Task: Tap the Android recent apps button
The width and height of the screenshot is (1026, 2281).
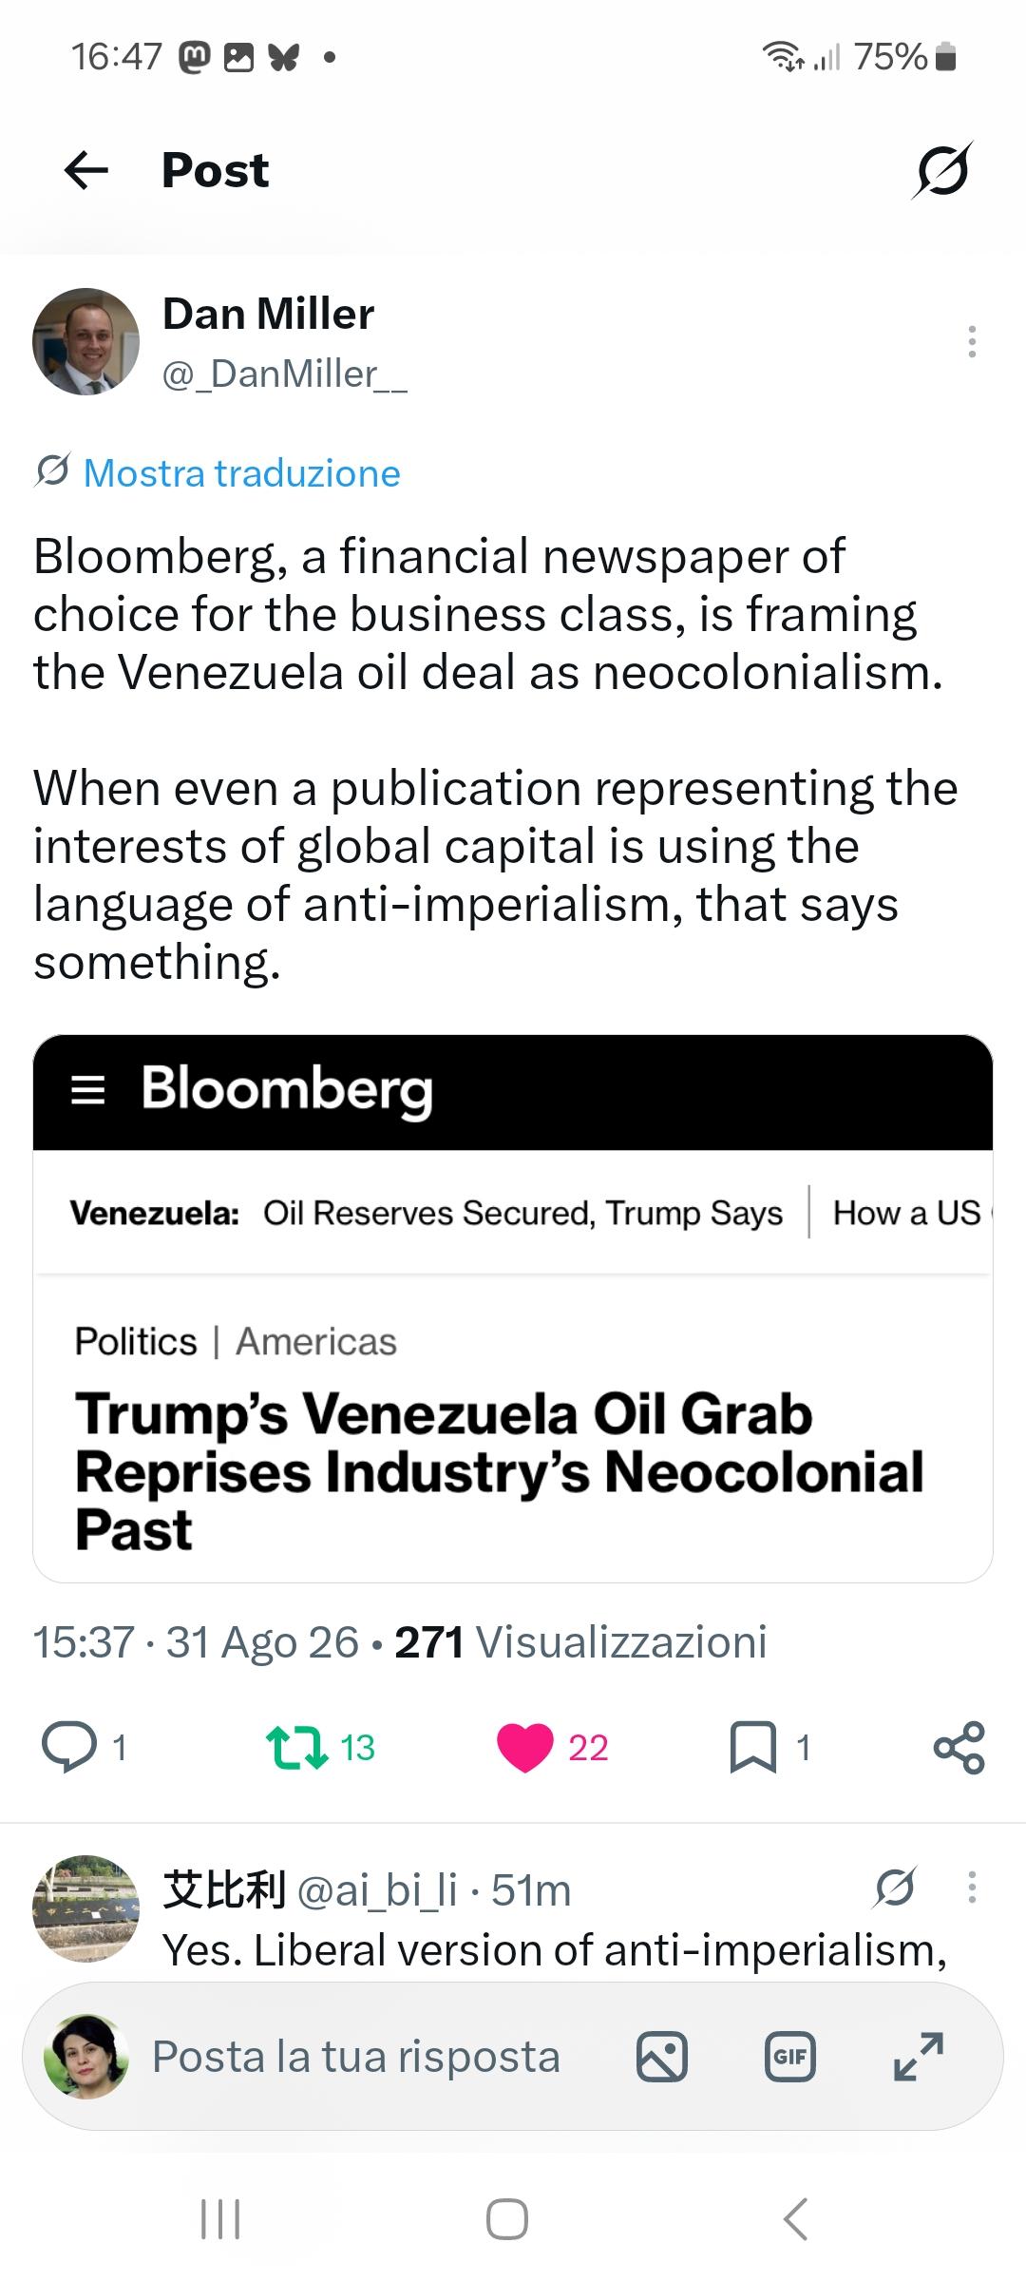Action: click(x=220, y=2220)
